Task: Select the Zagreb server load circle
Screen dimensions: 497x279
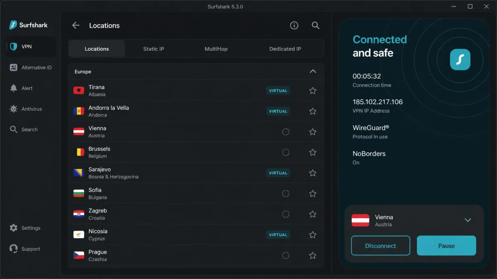Action: click(286, 214)
